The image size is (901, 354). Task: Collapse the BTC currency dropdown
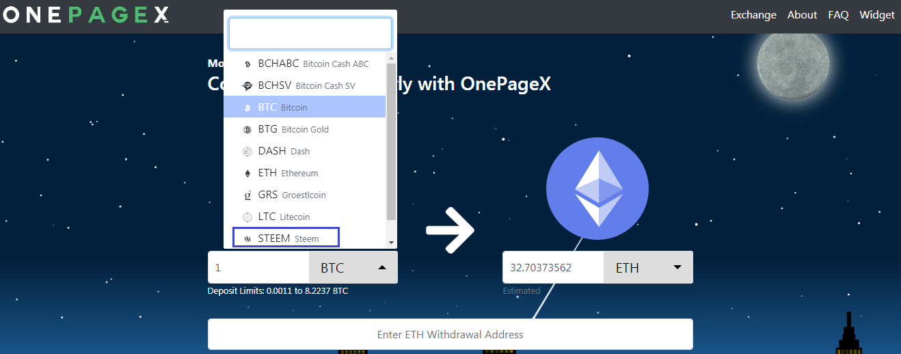tap(353, 267)
